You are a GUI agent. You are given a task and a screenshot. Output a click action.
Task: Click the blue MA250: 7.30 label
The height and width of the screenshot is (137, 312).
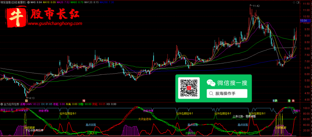coord(107,2)
